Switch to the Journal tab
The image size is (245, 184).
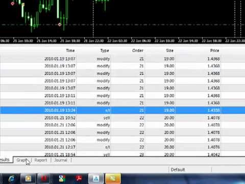[x=61, y=160]
